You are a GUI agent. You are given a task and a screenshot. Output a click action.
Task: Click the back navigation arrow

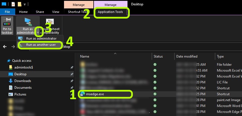tap(5, 47)
